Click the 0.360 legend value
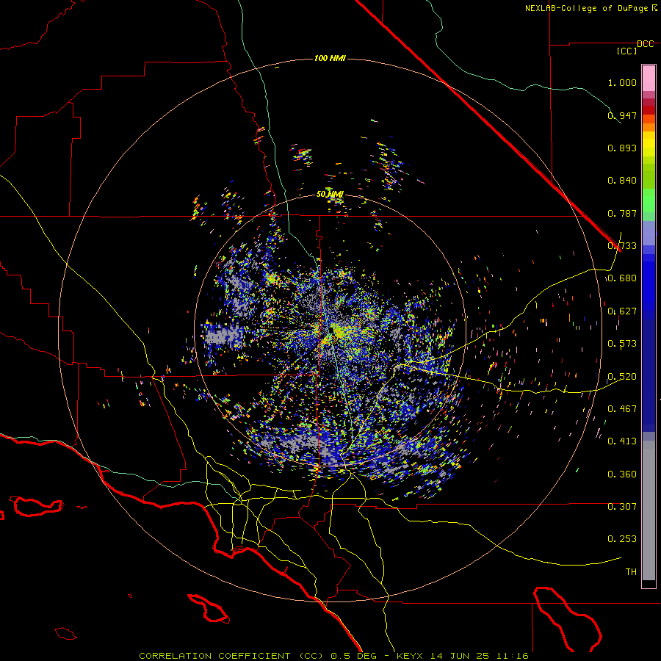This screenshot has width=661, height=661. (x=622, y=474)
